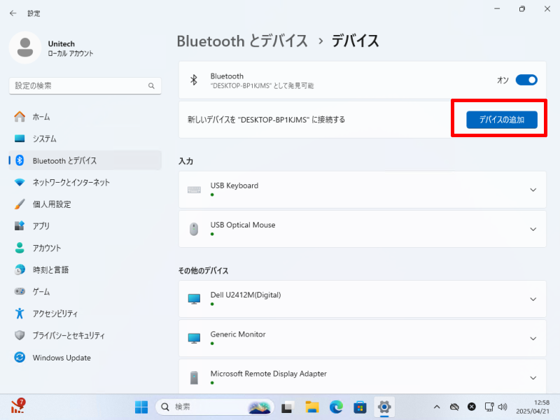Click the Time and language globe icon

20,269
